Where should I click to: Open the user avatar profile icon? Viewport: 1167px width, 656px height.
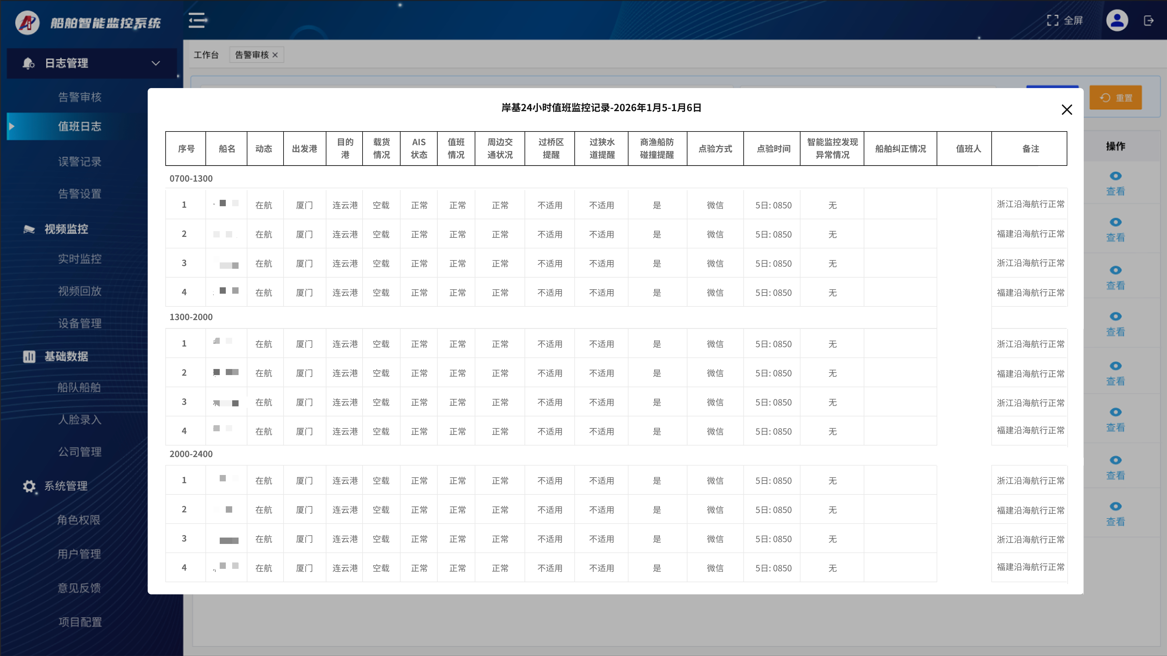coord(1117,20)
